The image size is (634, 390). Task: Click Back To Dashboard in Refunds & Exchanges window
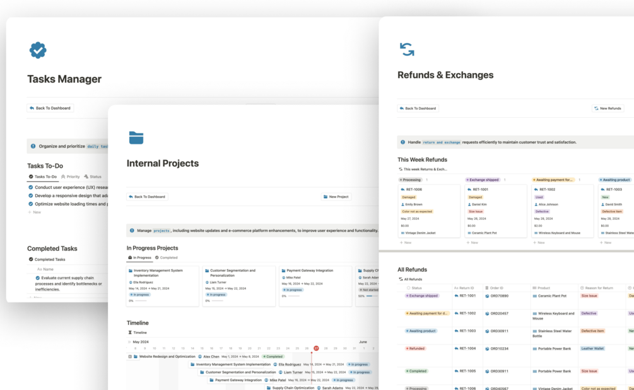pos(418,108)
